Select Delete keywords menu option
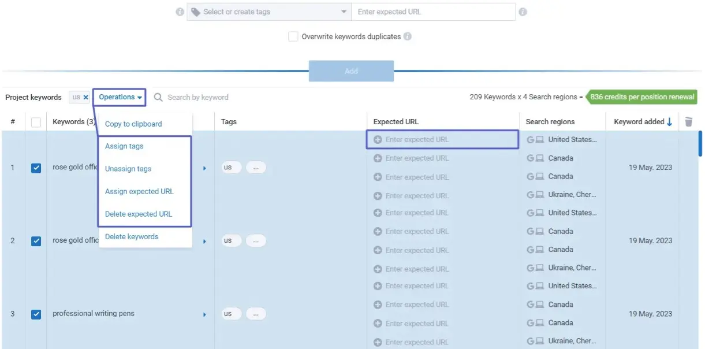Viewport: 705px width, 349px height. coord(132,236)
